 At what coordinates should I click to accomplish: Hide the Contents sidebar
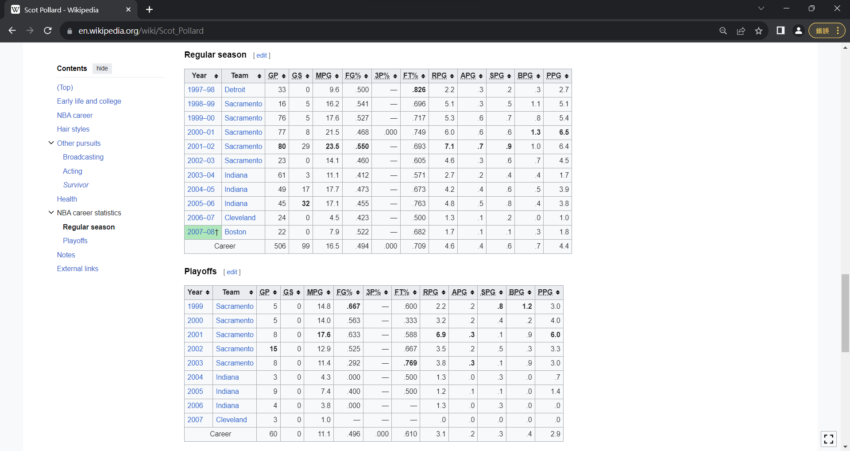click(102, 68)
